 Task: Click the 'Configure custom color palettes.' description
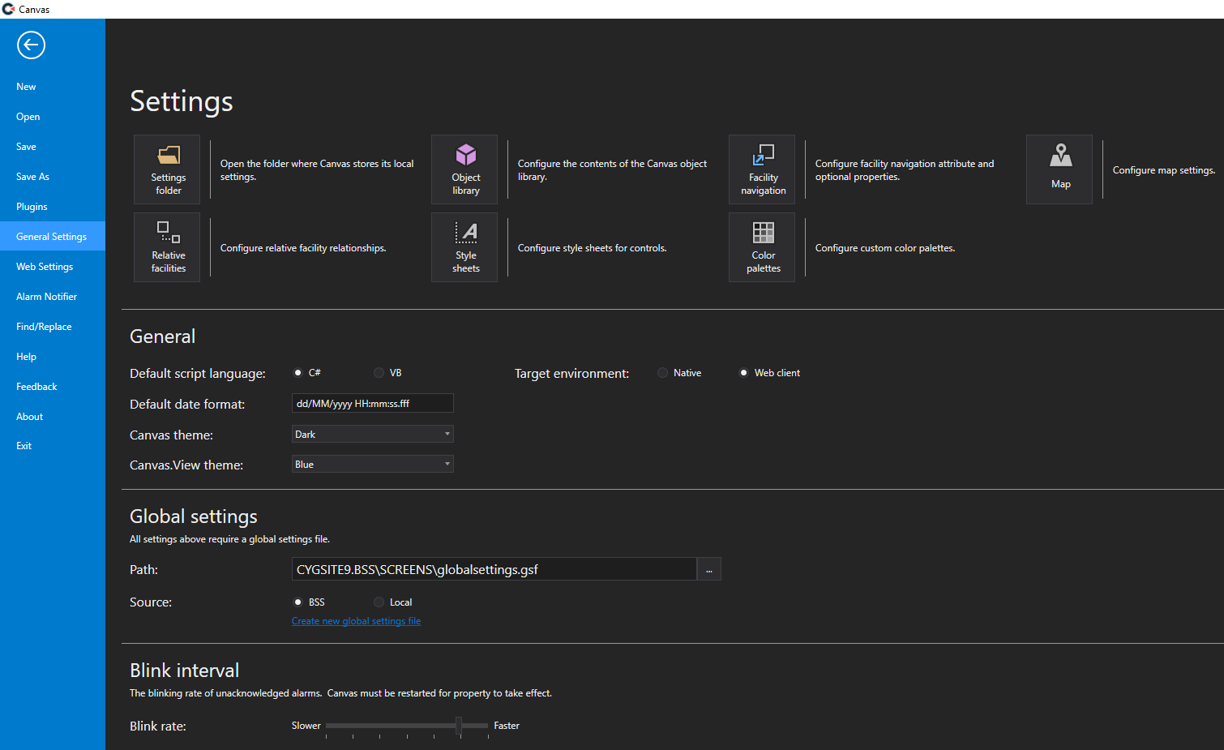click(884, 248)
